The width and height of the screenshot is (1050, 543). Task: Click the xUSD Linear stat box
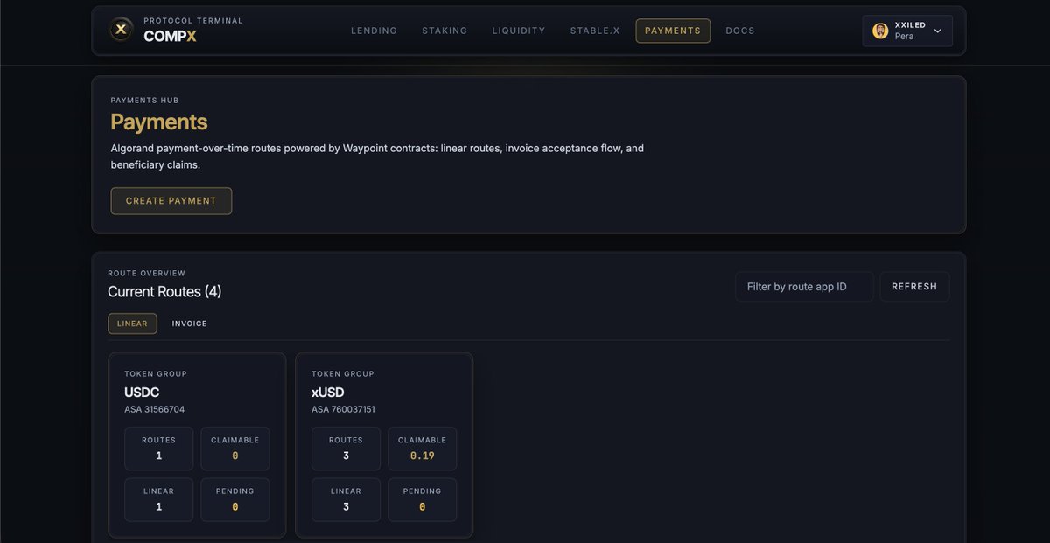click(346, 499)
